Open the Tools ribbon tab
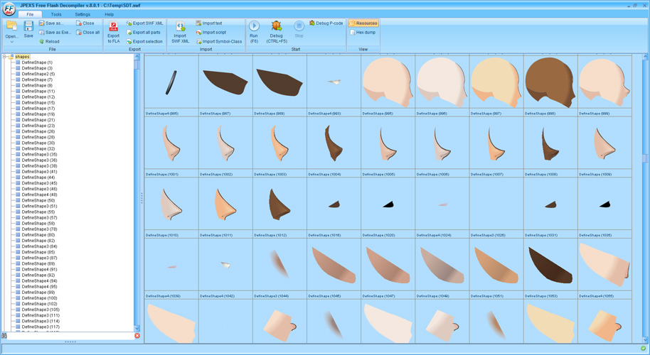The height and width of the screenshot is (355, 650). (56, 14)
